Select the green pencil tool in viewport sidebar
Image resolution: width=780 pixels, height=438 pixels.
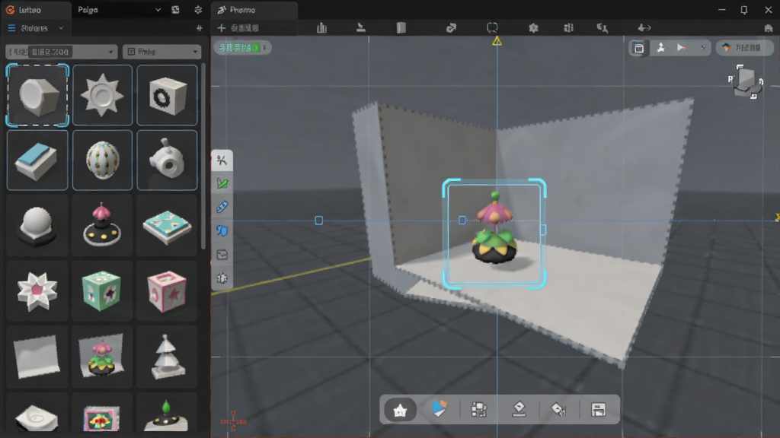tap(222, 183)
